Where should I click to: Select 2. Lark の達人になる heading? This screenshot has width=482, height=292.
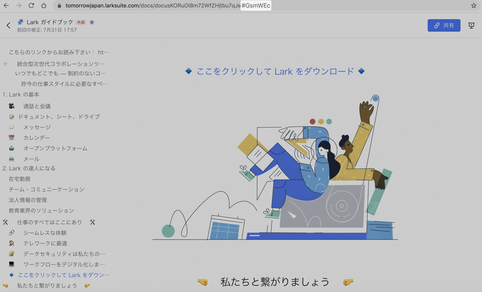(29, 168)
